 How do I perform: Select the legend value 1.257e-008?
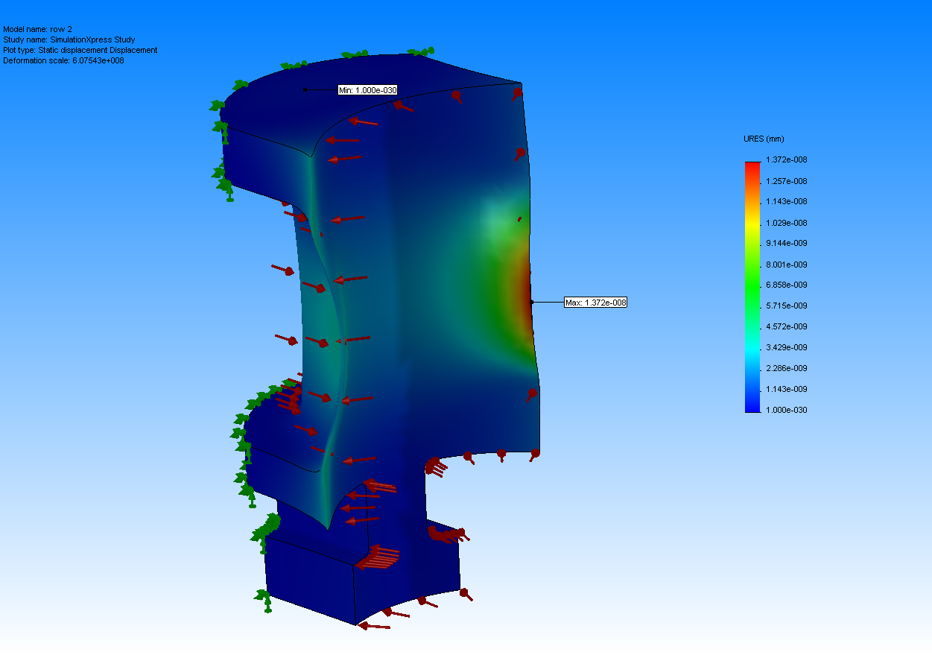click(x=787, y=181)
